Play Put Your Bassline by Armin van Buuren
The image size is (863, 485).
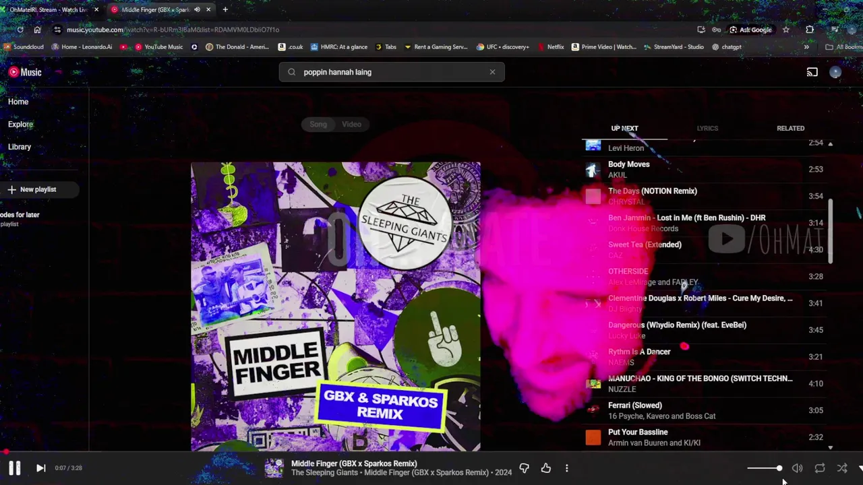[705, 437]
